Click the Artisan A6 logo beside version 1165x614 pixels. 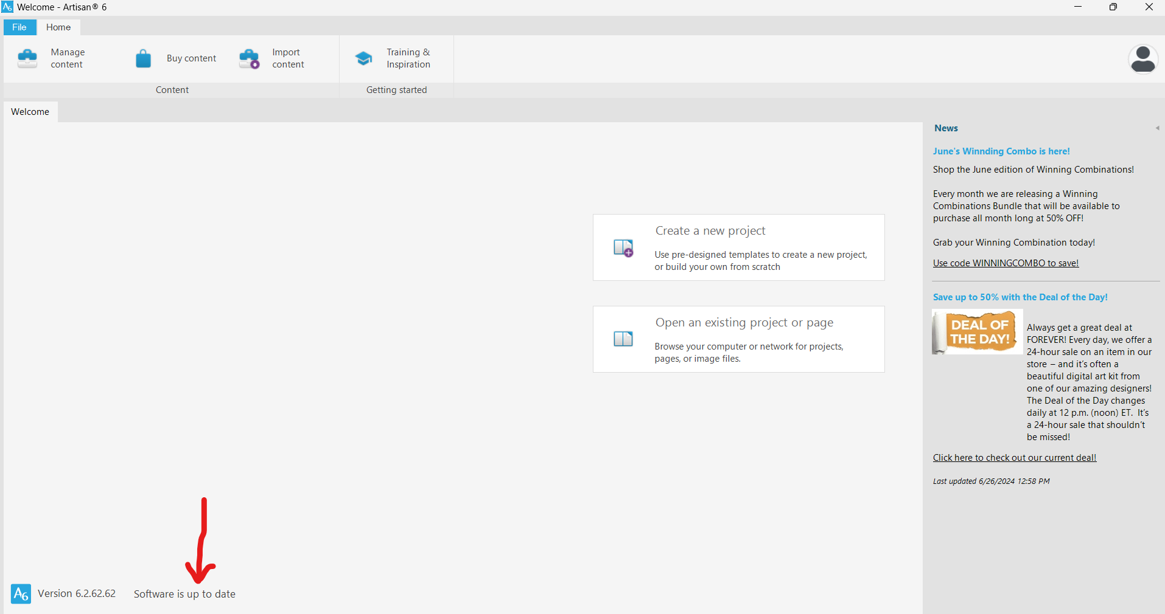[x=21, y=594]
